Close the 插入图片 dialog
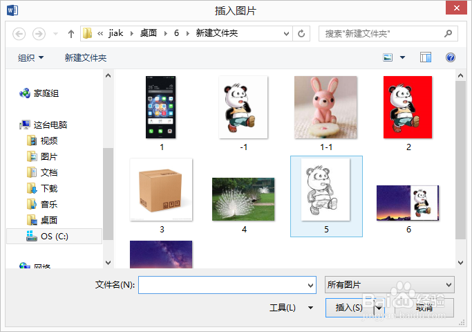This screenshot has width=472, height=332. coord(456,8)
